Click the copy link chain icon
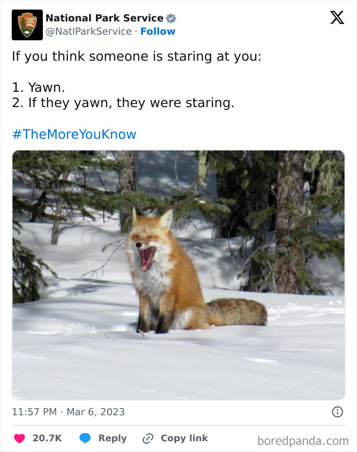The height and width of the screenshot is (452, 357). click(x=147, y=438)
